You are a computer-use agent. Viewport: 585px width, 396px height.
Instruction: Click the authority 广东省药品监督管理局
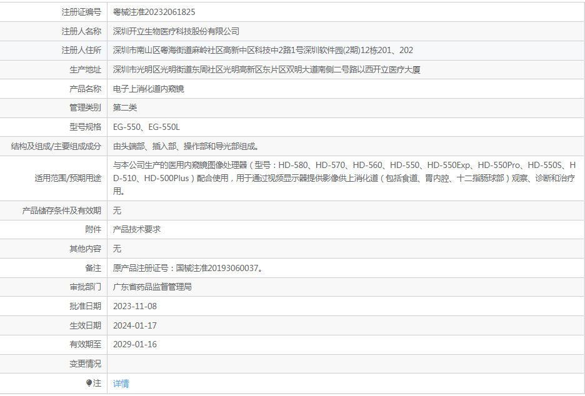(152, 287)
